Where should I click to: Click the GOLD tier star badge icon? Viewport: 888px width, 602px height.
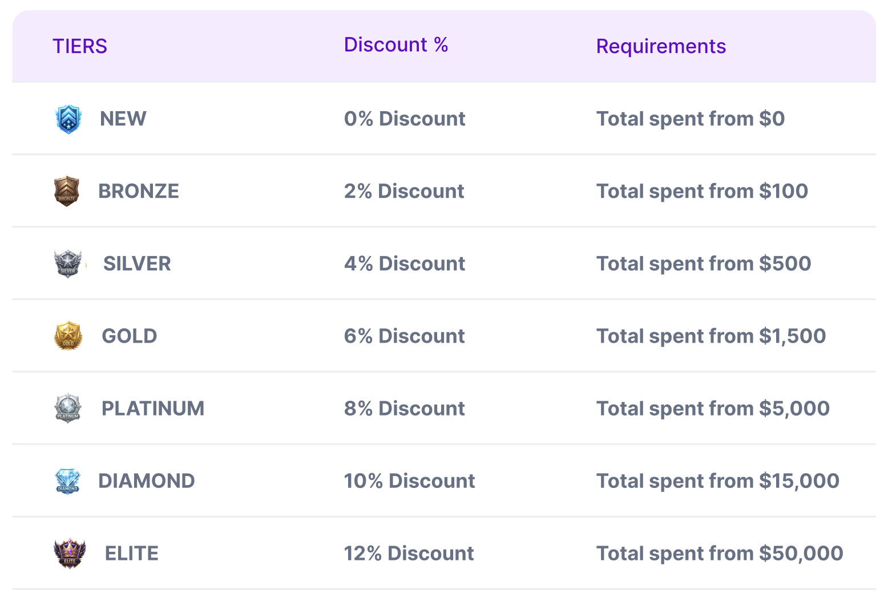[68, 336]
